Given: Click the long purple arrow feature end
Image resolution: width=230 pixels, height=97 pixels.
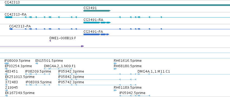Looking at the screenshot, I should pyautogui.click(x=82, y=46).
